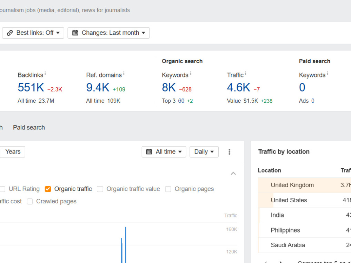Enable the Organic pages checkbox
The height and width of the screenshot is (263, 351).
(x=168, y=189)
